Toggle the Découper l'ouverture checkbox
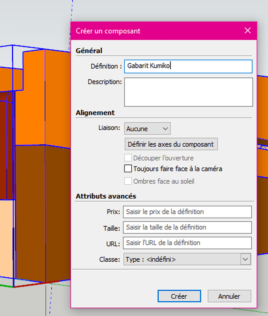Screen dimensions: 268x316 point(128,158)
